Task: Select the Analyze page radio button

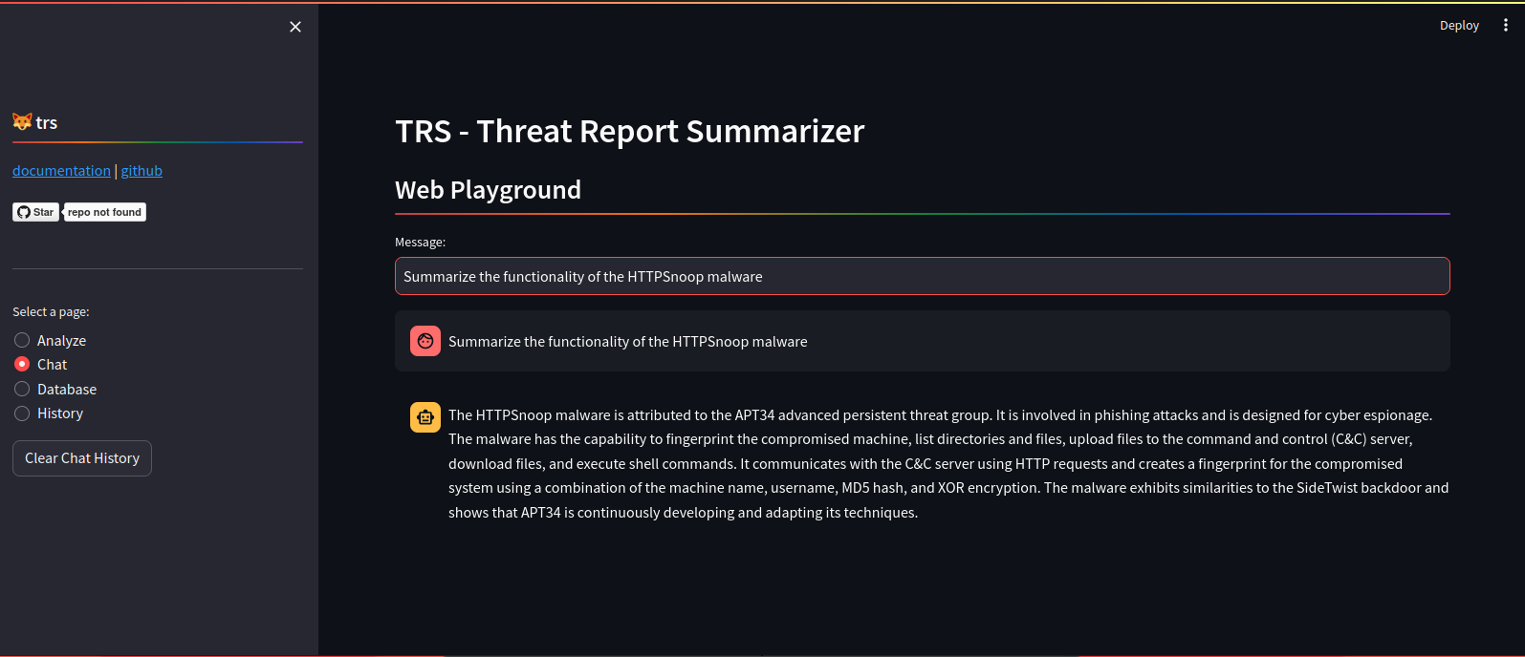Action: point(22,340)
